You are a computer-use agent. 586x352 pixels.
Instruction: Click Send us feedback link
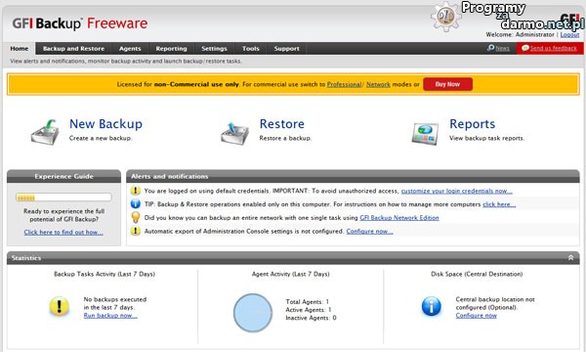553,48
